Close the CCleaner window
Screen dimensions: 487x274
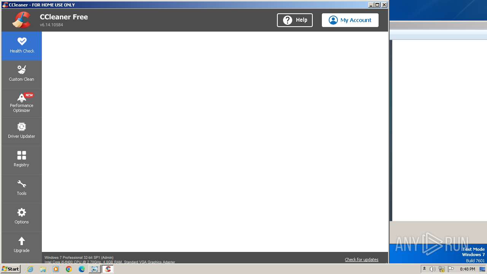[x=384, y=5]
